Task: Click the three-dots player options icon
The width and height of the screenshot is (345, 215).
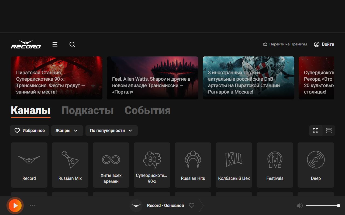Action: pos(32,206)
